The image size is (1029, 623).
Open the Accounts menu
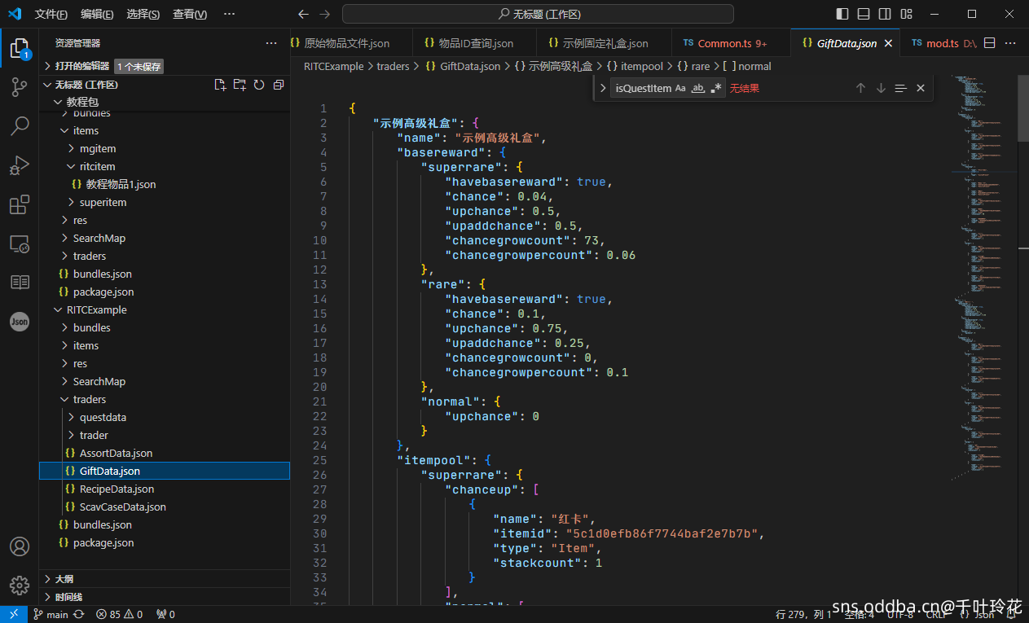(x=20, y=546)
